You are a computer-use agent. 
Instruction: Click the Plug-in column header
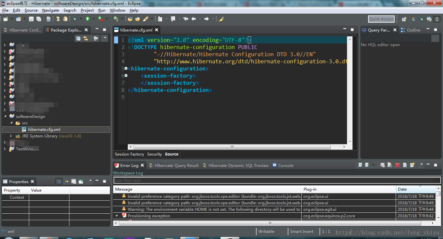(349, 189)
